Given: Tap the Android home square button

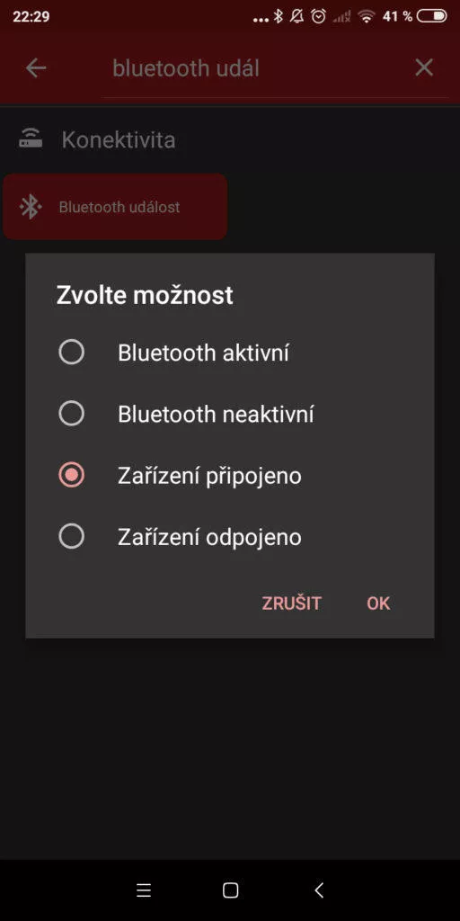Looking at the screenshot, I should [231, 890].
